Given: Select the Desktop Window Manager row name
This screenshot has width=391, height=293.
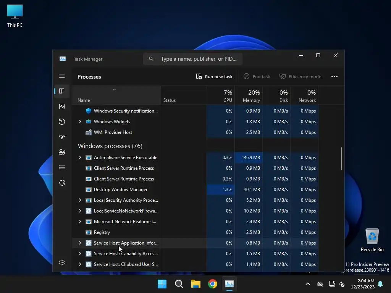Looking at the screenshot, I should coord(120,190).
